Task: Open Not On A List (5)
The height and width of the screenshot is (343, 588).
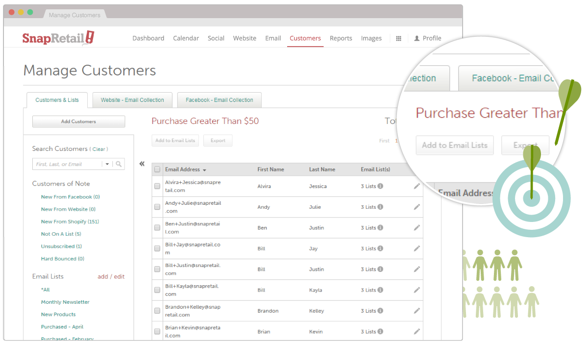Action: click(61, 234)
